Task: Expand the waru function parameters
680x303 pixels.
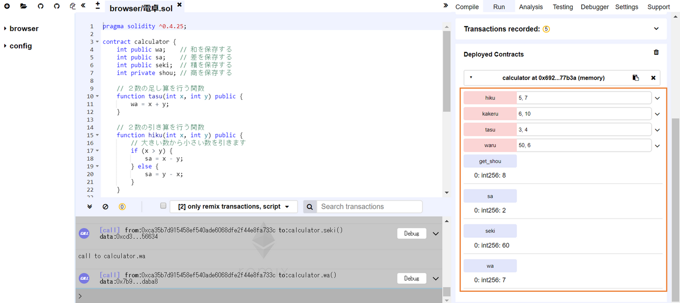Action: pos(657,146)
